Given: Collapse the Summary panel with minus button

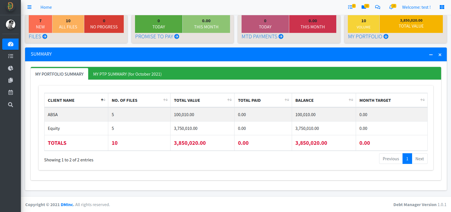Looking at the screenshot, I should click(431, 55).
